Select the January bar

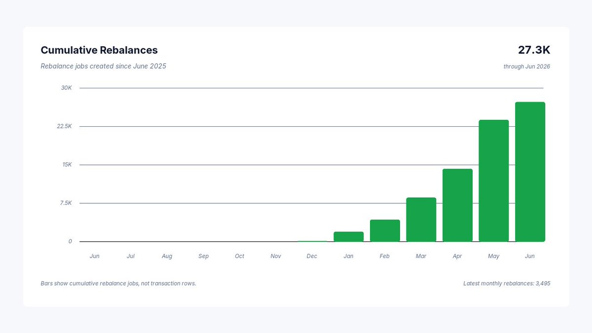coord(349,236)
